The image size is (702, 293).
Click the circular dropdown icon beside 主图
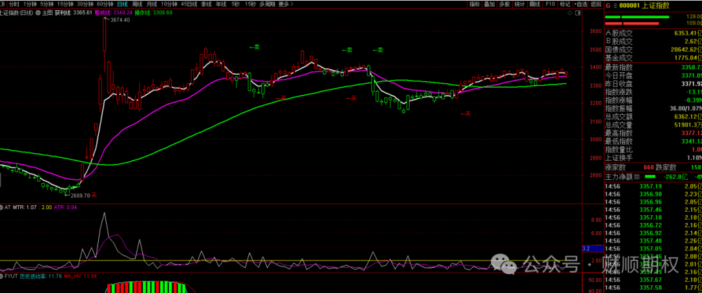(x=37, y=12)
